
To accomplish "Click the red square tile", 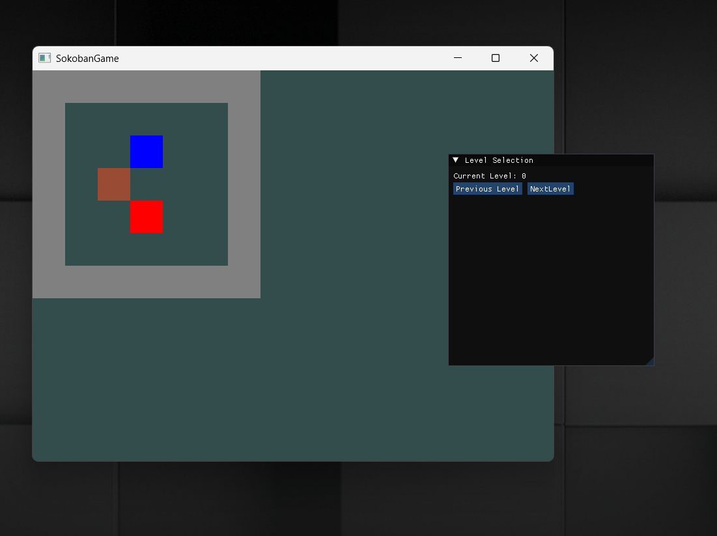I will click(x=147, y=217).
